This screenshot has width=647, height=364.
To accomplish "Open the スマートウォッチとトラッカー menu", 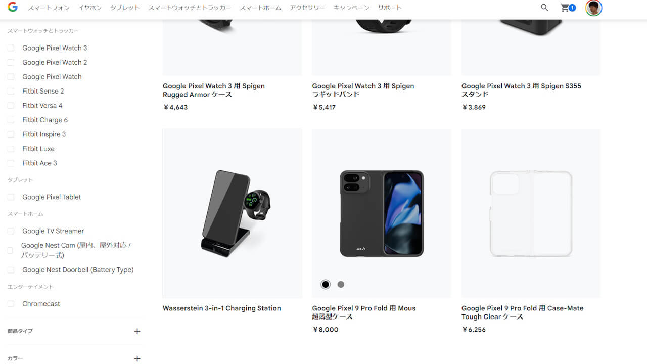I will click(190, 8).
